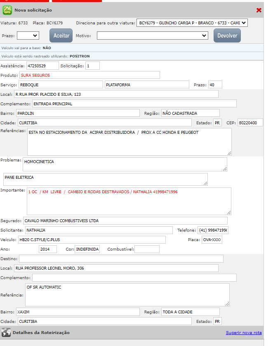
Task: Open the Motivo dropdown list
Action: coord(153,36)
